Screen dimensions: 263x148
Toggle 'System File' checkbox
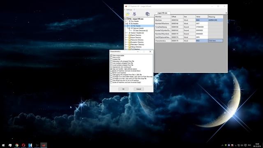coord(111,59)
